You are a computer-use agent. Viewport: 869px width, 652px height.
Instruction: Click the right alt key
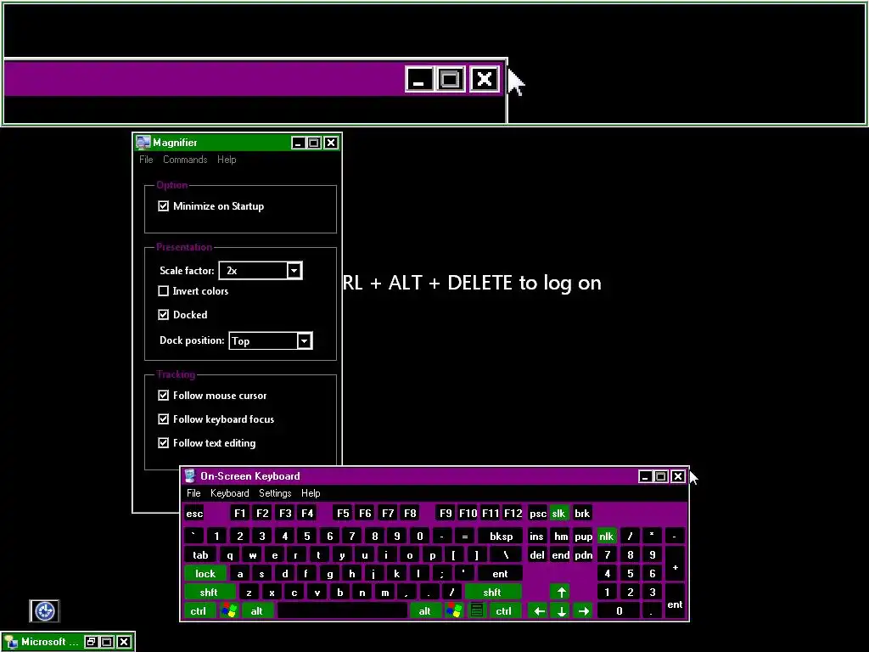[424, 611]
